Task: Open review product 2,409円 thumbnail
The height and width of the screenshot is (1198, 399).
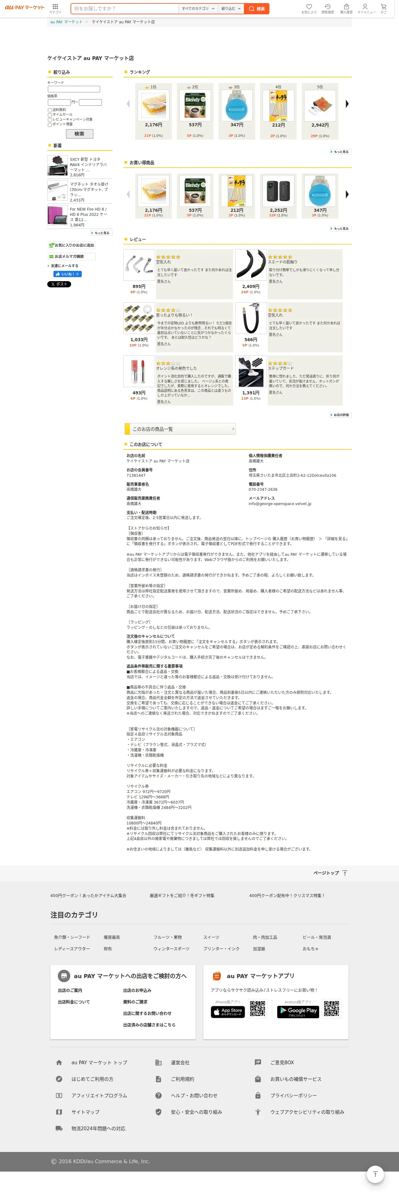Action: click(x=251, y=265)
